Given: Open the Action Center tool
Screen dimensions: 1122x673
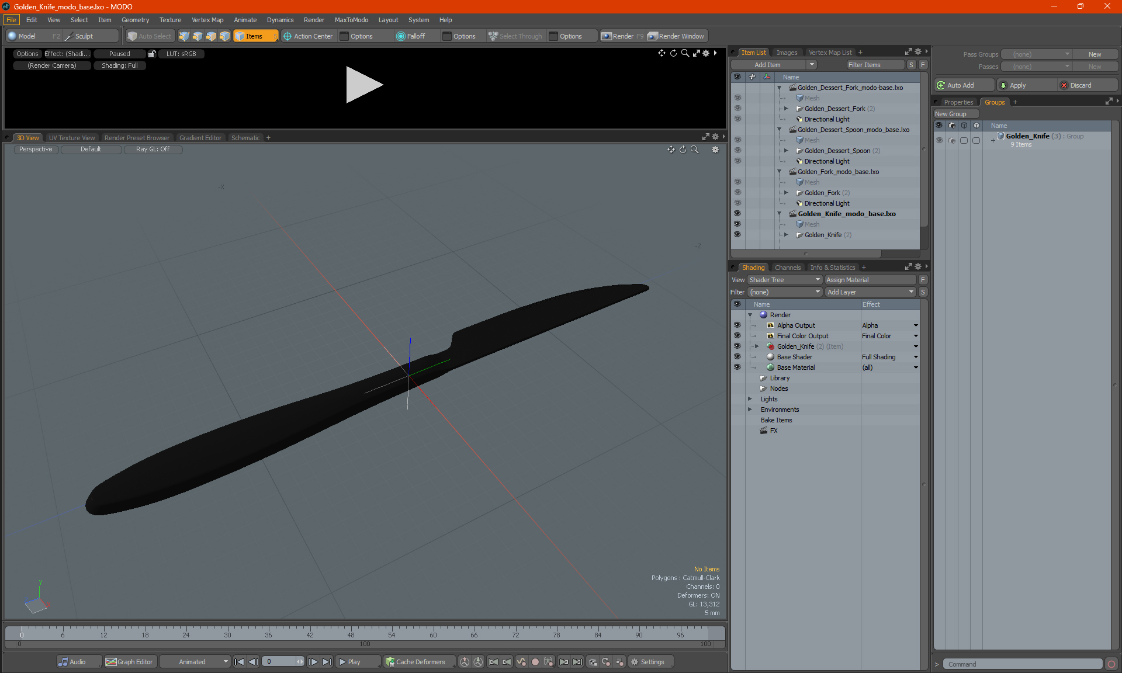Looking at the screenshot, I should pyautogui.click(x=307, y=36).
